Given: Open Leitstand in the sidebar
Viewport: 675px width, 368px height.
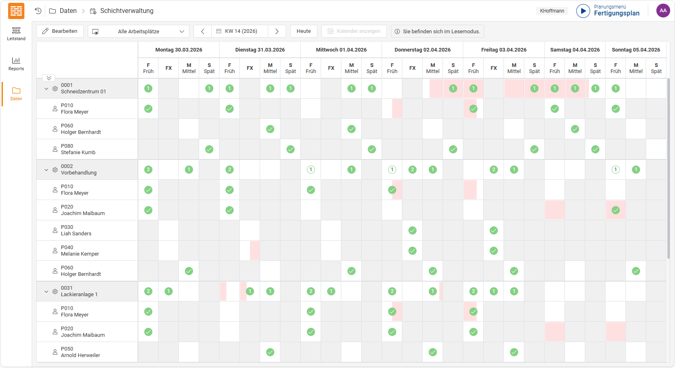Looking at the screenshot, I should [16, 34].
